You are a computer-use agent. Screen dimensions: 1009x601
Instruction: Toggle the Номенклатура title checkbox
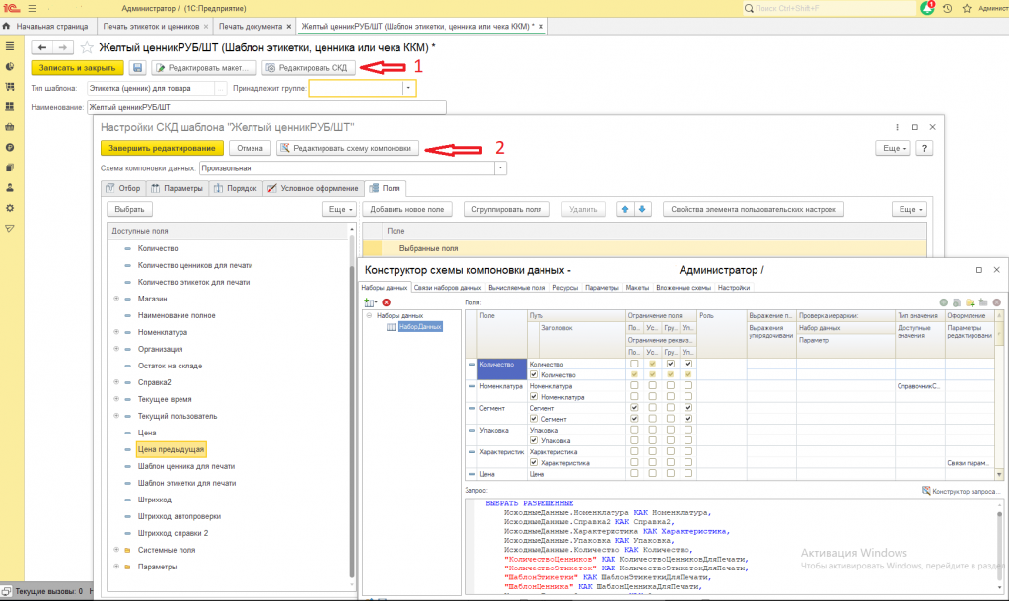tap(534, 397)
